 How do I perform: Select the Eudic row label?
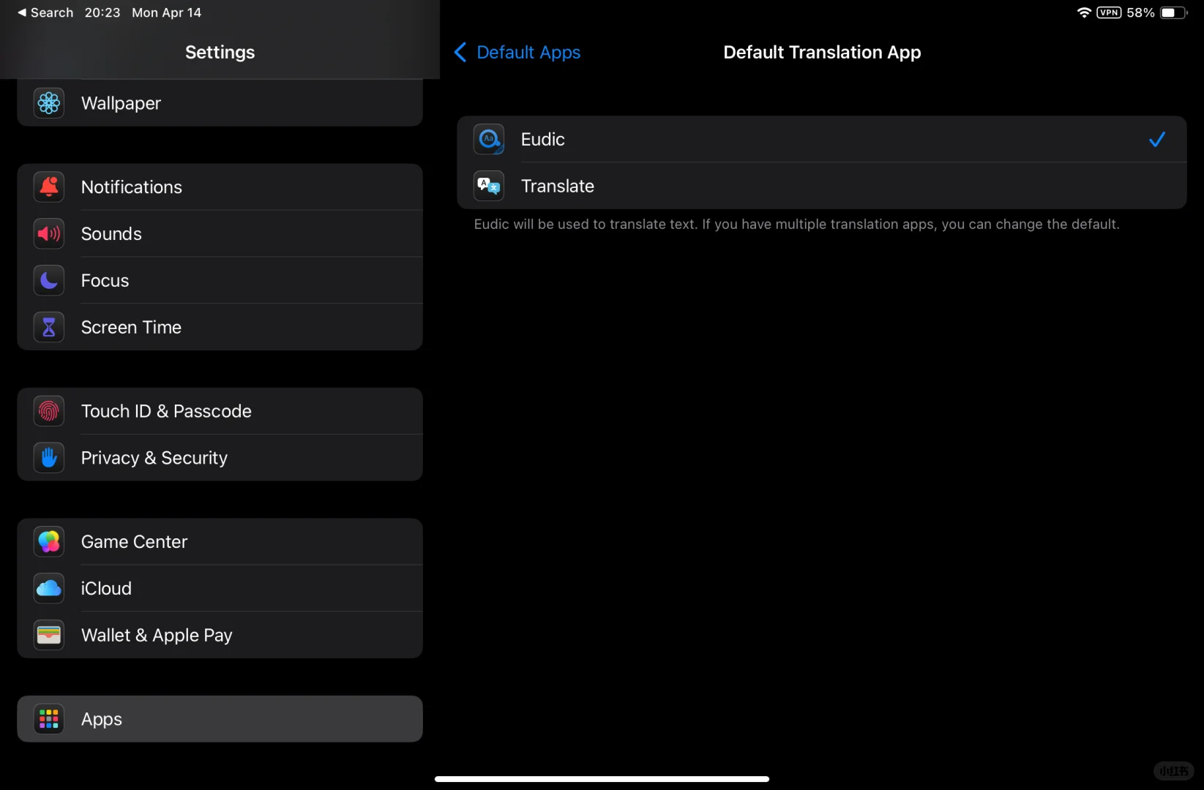[x=543, y=139]
